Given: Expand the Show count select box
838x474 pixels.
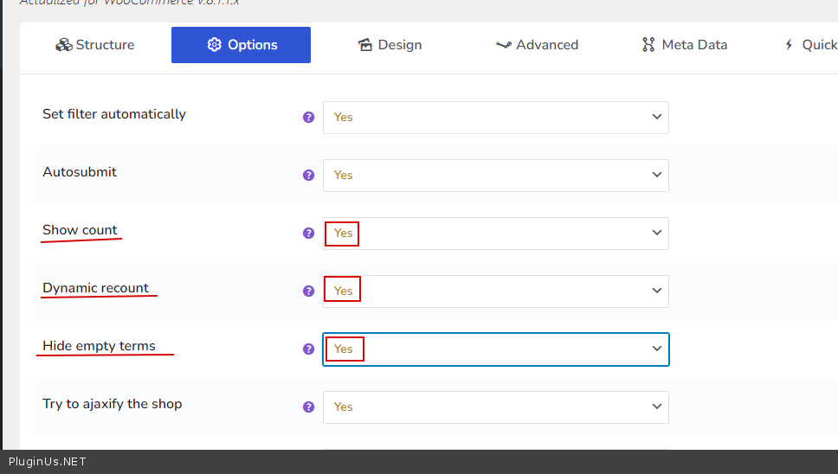Looking at the screenshot, I should [495, 233].
